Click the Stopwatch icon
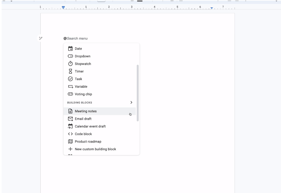Viewport: 281px width, 193px height. coord(70,64)
